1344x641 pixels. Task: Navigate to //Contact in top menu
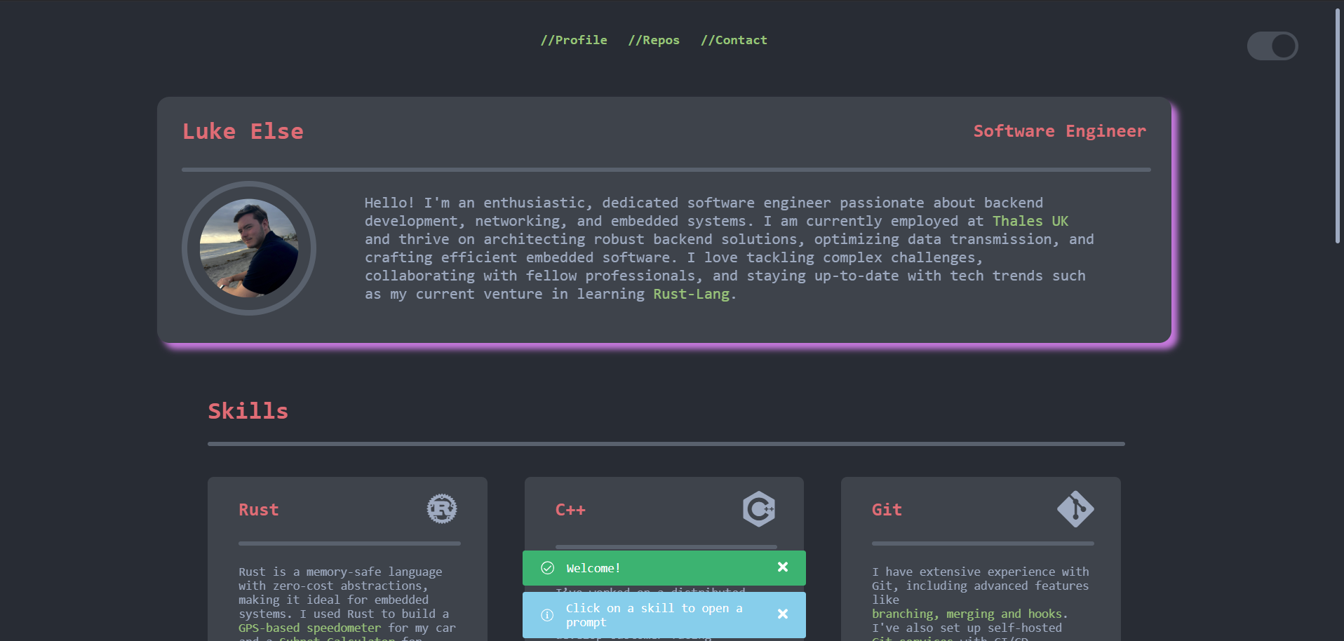click(734, 40)
